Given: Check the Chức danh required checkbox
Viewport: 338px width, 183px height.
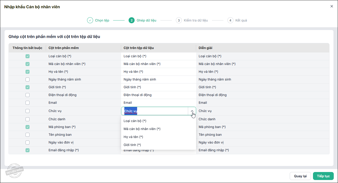Looking at the screenshot, I should [28, 119].
